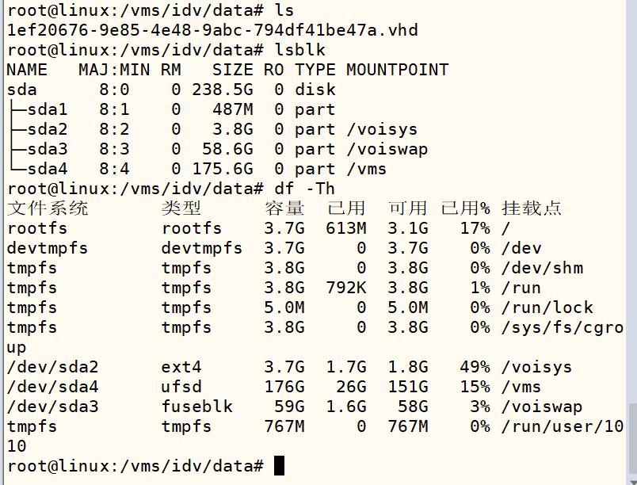
Task: Click /dev/sda4 in the df output
Action: point(51,387)
